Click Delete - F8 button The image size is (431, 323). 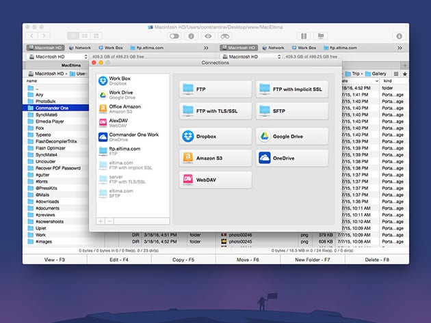[x=377, y=259]
